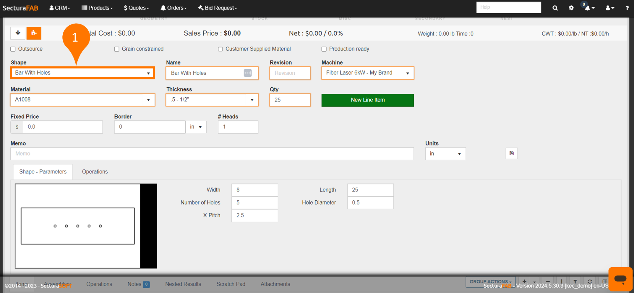Click the save floppy disk icon
The image size is (634, 293).
(511, 153)
